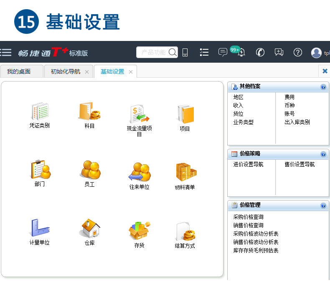Open the 现金流量项目 cash flow icon
Viewport: 330px width, 285px height.
click(139, 114)
